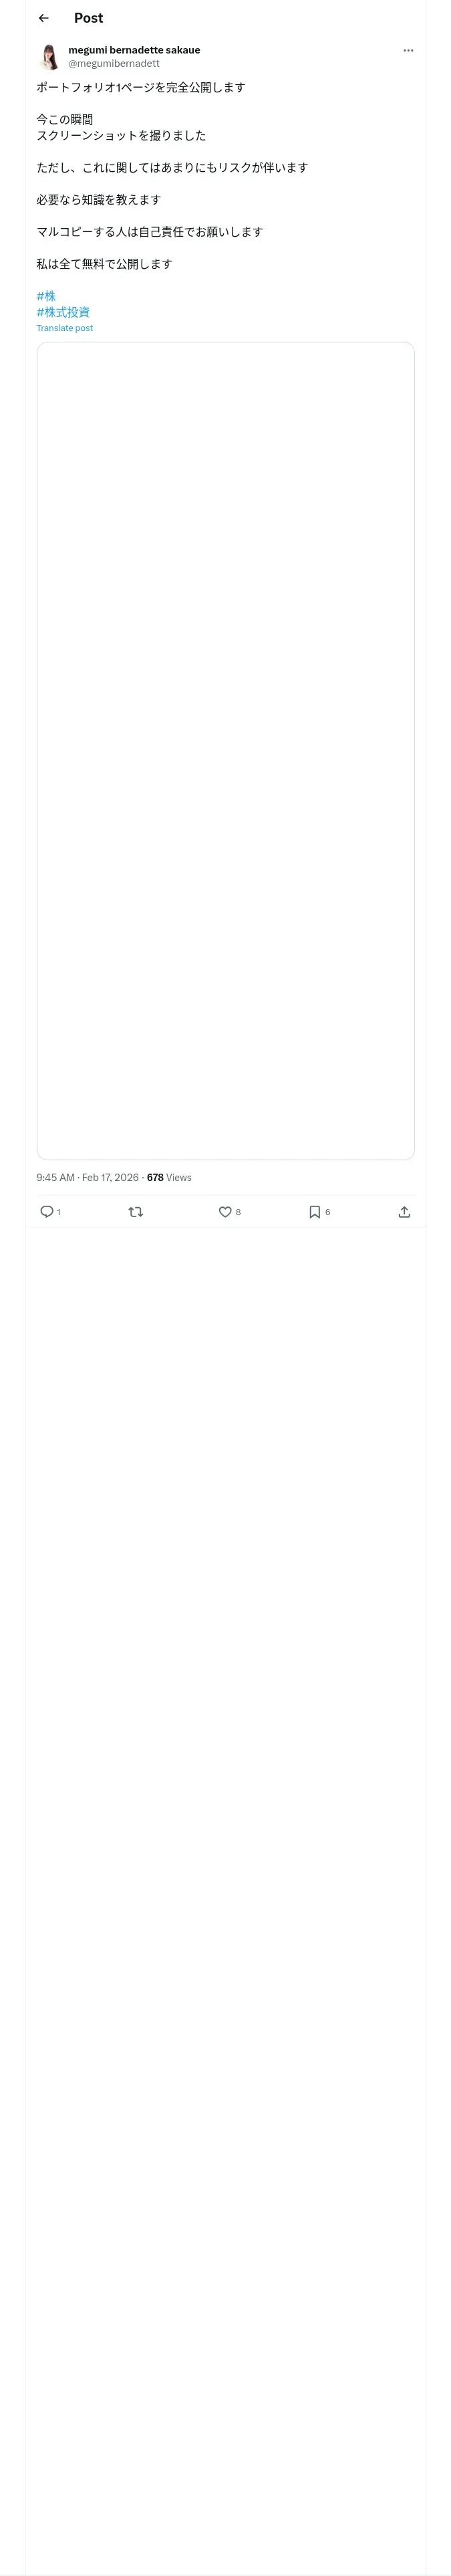The width and height of the screenshot is (451, 2576).
Task: Open the #株式投資 hashtag
Action: (63, 312)
